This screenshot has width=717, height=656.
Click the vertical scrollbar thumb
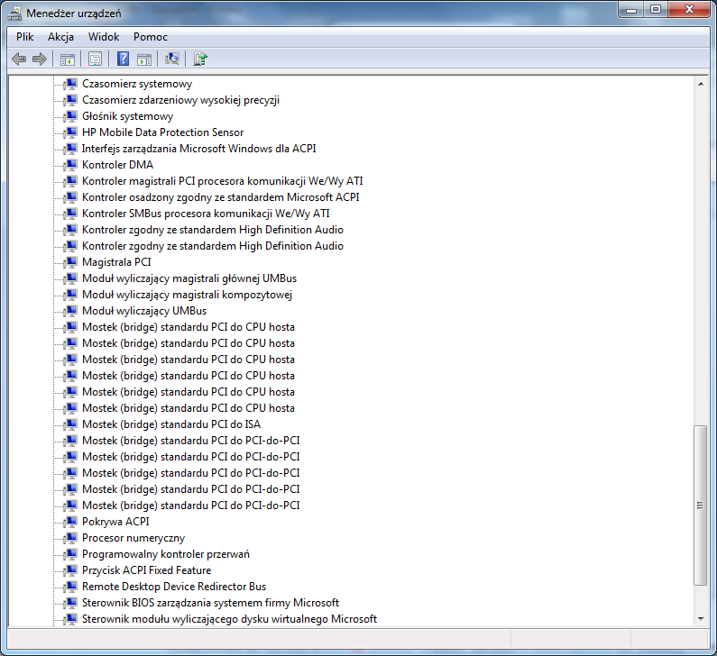700,506
